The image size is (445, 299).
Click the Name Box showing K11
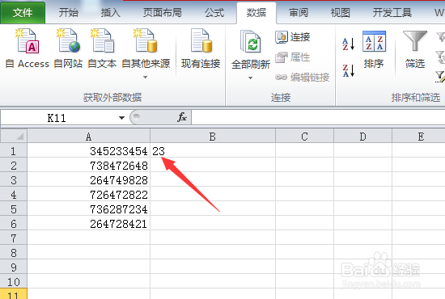57,118
